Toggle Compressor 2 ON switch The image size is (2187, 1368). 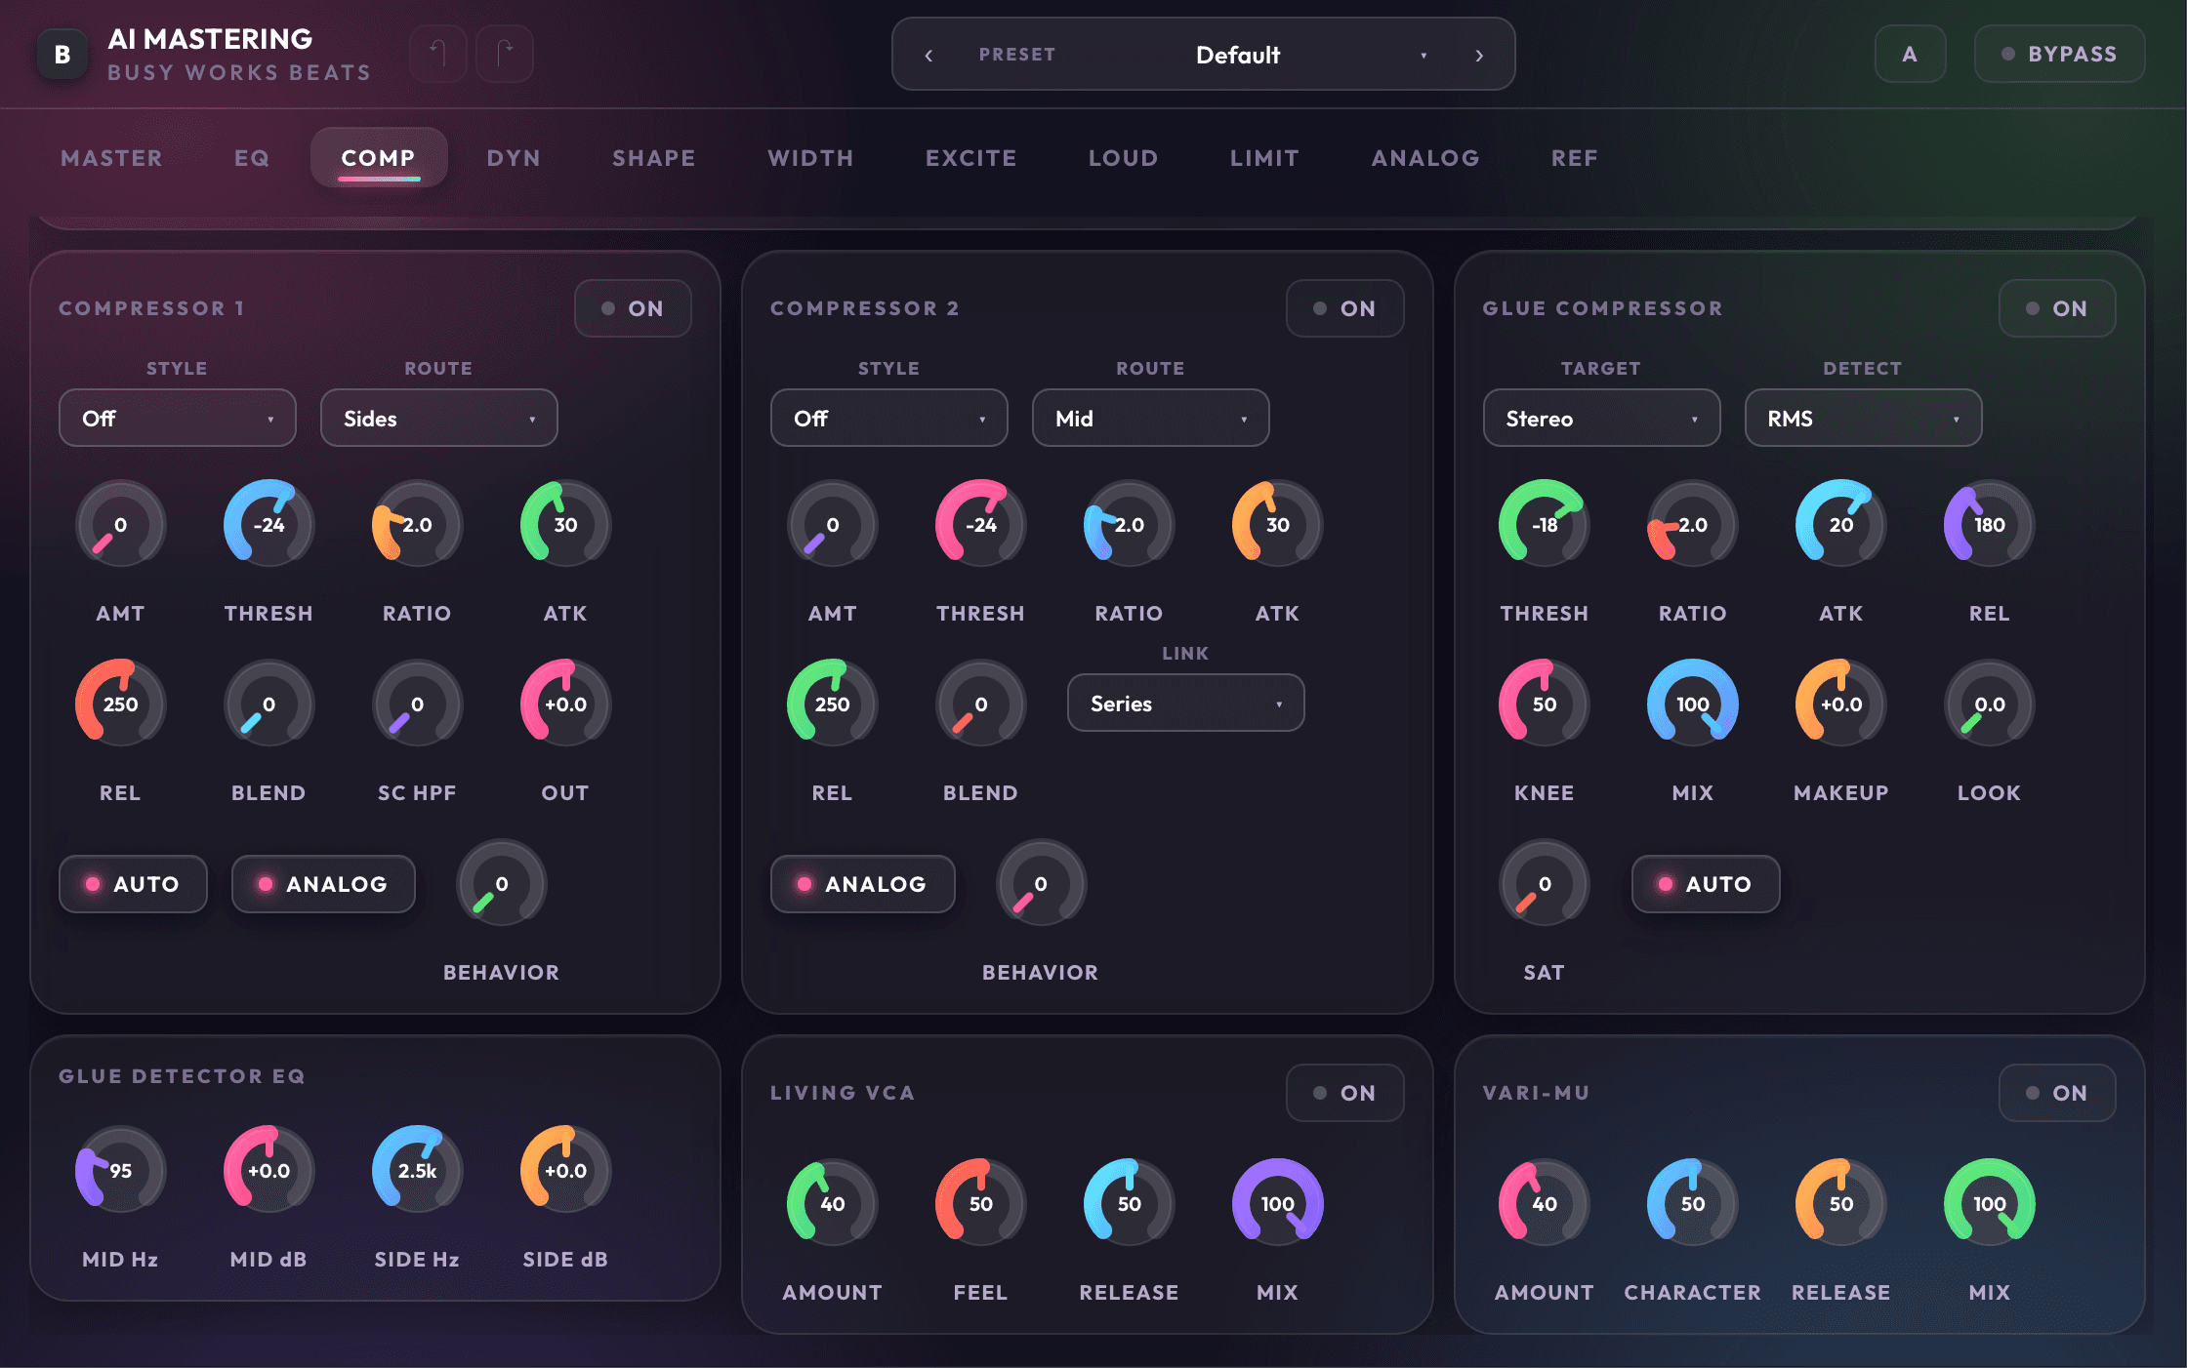pyautogui.click(x=1344, y=308)
